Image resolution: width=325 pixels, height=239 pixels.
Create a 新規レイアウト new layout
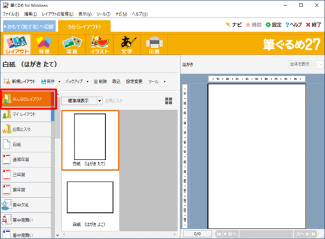tap(19, 81)
